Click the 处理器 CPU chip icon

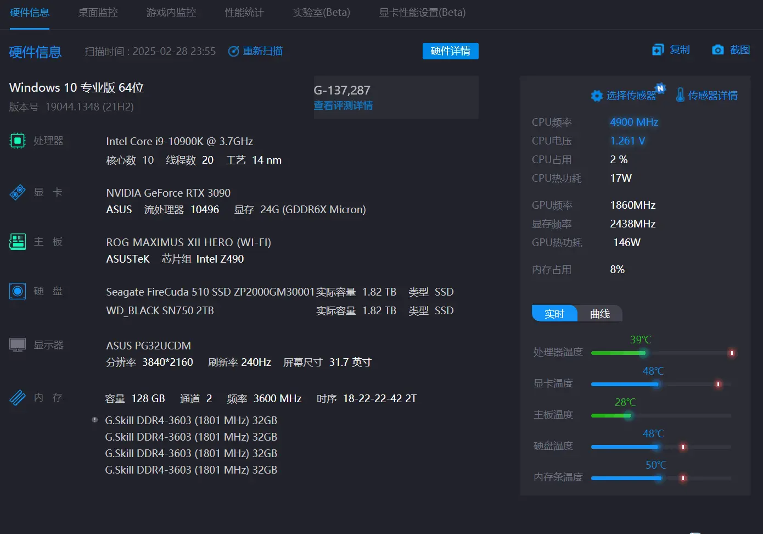[18, 141]
